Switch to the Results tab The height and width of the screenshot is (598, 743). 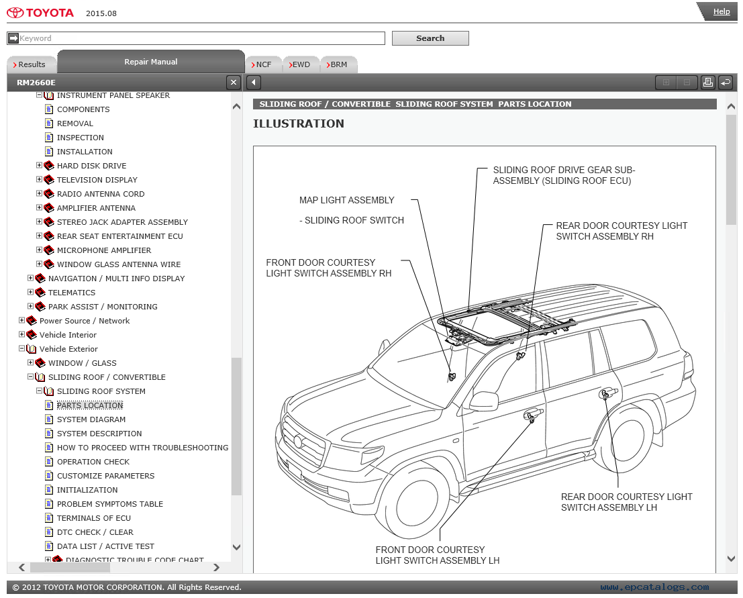(x=32, y=64)
